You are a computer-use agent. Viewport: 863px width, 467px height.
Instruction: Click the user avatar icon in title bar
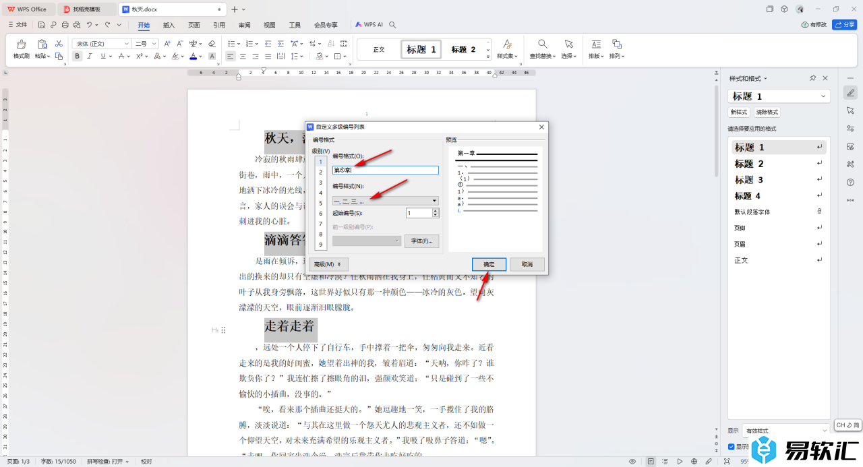[800, 9]
